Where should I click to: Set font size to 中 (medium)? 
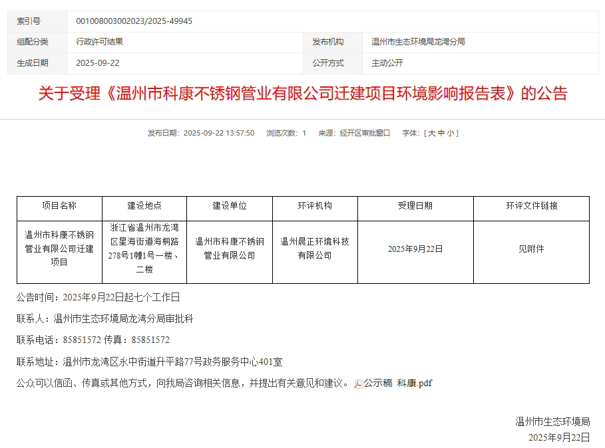coord(441,133)
